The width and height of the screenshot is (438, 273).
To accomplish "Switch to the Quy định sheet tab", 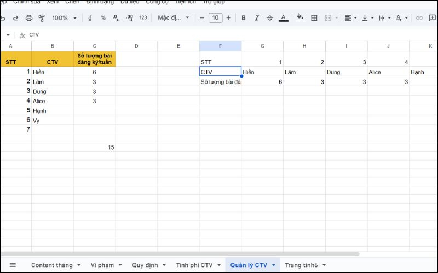I will click(x=145, y=265).
